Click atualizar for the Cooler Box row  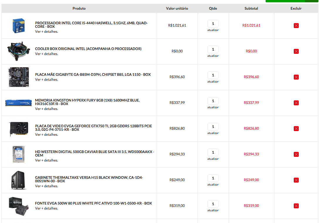(213, 56)
